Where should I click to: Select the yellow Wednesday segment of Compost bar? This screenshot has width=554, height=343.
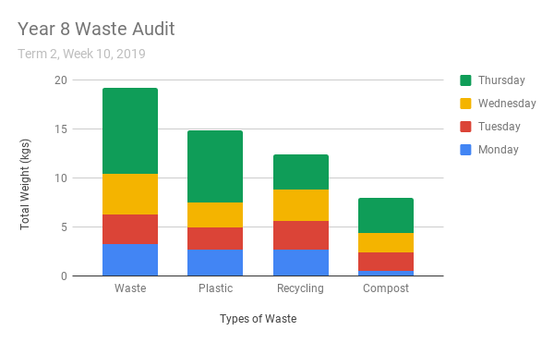coord(386,242)
